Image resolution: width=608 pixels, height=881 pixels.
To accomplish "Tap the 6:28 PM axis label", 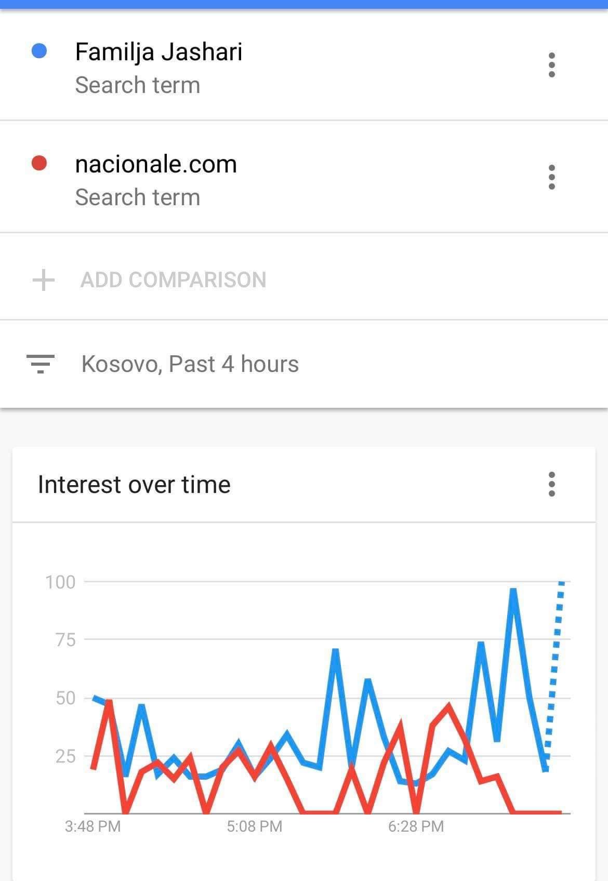I will (x=416, y=826).
